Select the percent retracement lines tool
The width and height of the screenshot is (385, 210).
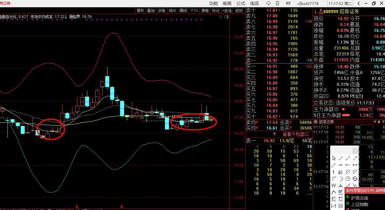[x=334, y=199]
